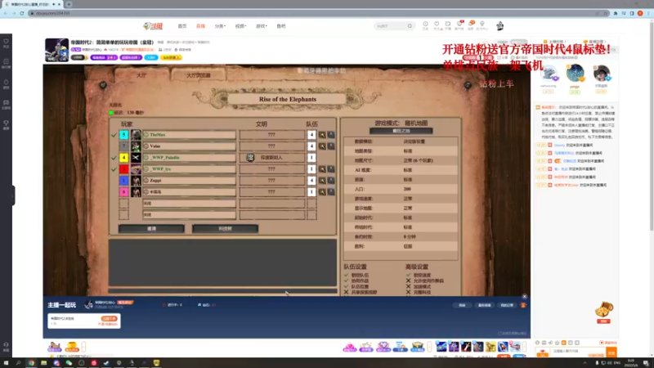This screenshot has width=654, height=368.
Task: Open civilization dropdown for Valas
Action: 272,146
